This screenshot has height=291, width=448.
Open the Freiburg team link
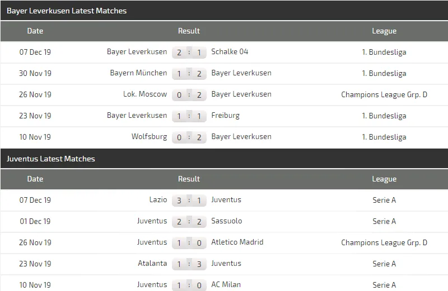tap(225, 115)
